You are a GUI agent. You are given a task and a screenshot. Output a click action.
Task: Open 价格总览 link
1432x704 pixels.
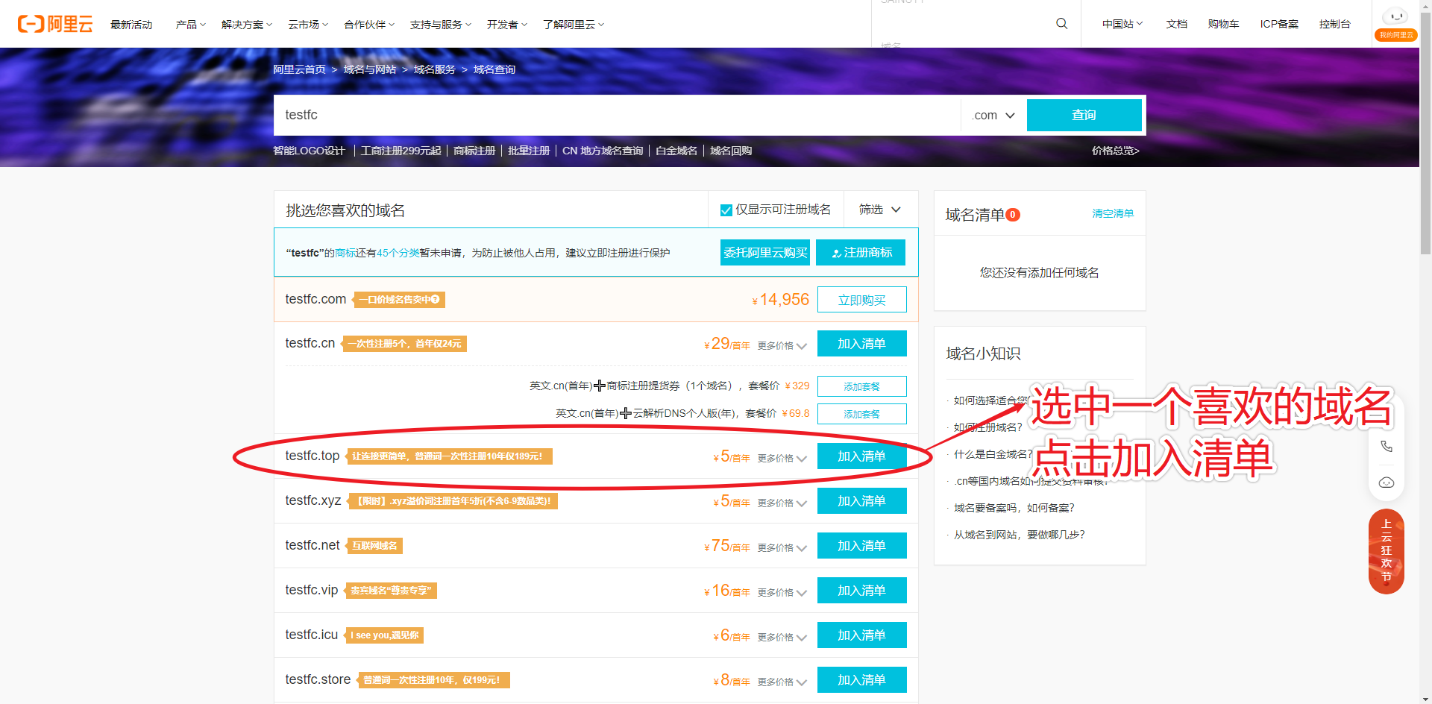click(1115, 151)
